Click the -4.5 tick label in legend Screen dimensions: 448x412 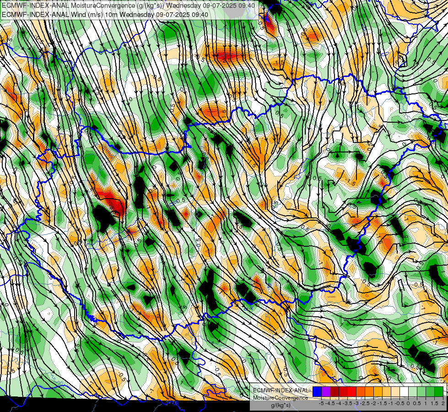330,403
